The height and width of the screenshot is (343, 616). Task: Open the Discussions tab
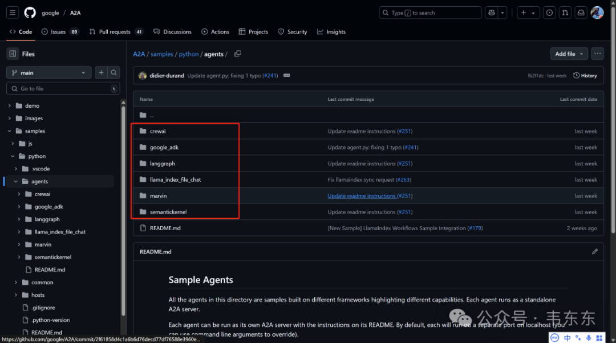click(172, 32)
